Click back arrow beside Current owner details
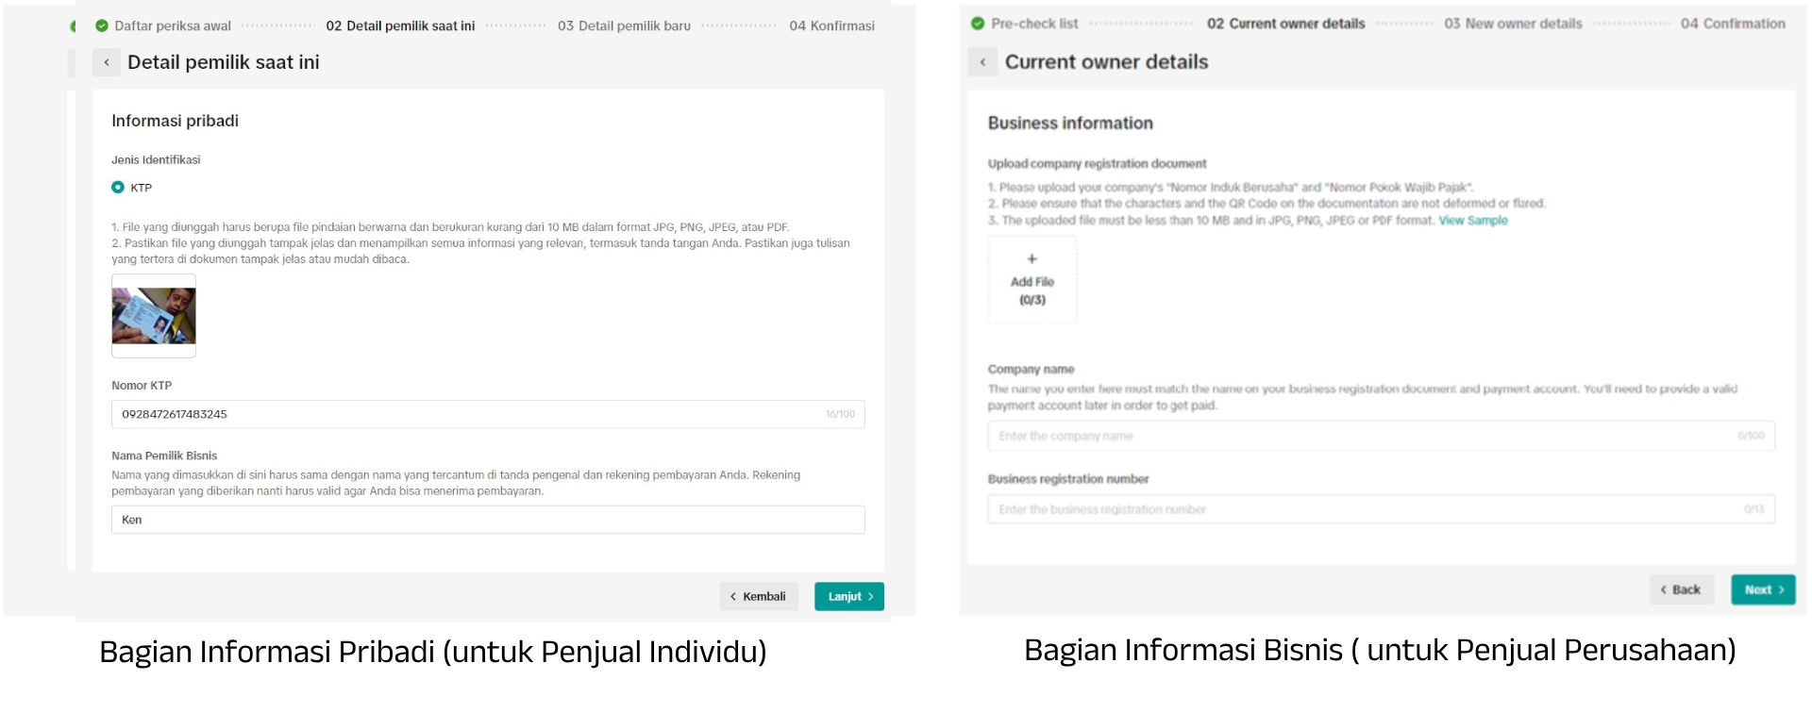 (982, 62)
